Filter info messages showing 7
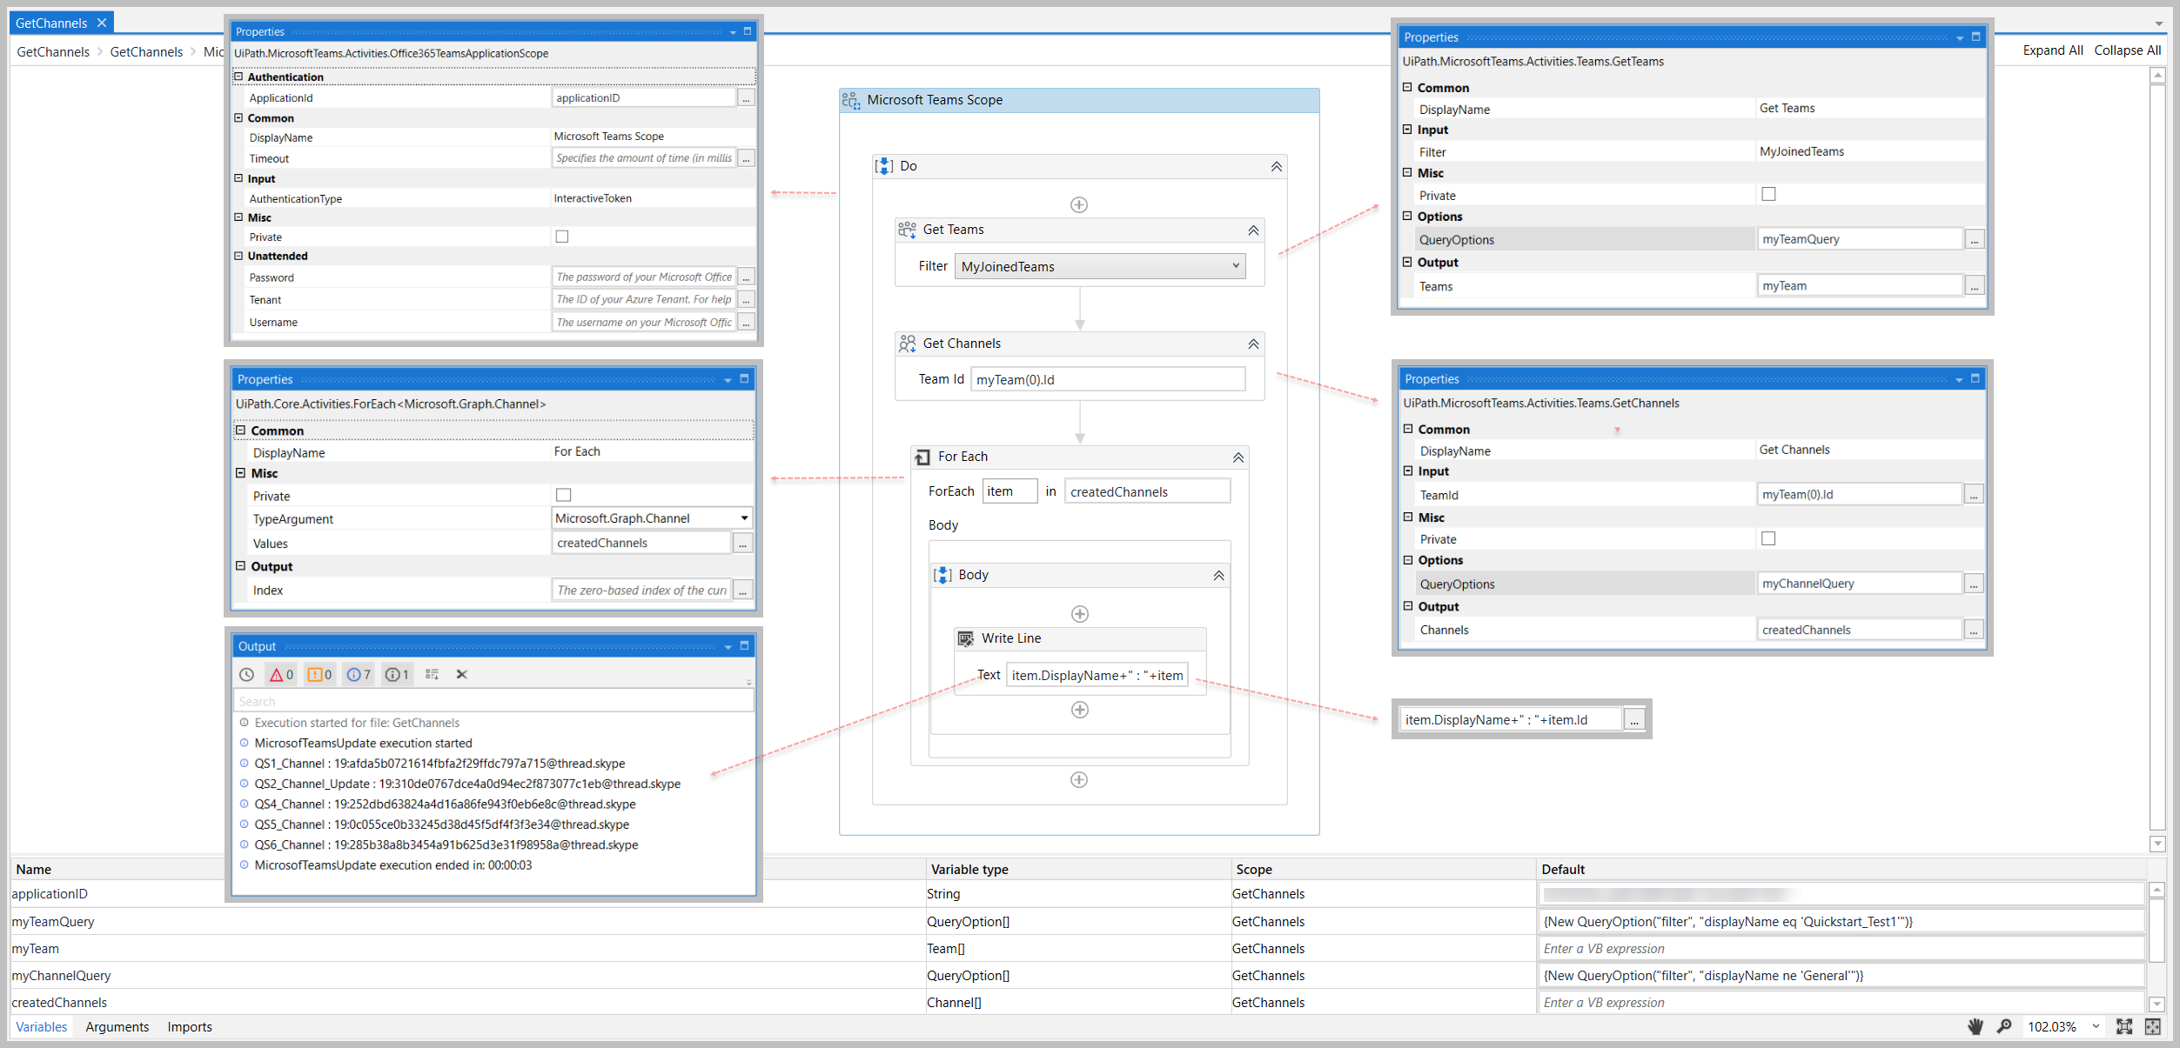Viewport: 2180px width, 1048px height. [x=359, y=675]
